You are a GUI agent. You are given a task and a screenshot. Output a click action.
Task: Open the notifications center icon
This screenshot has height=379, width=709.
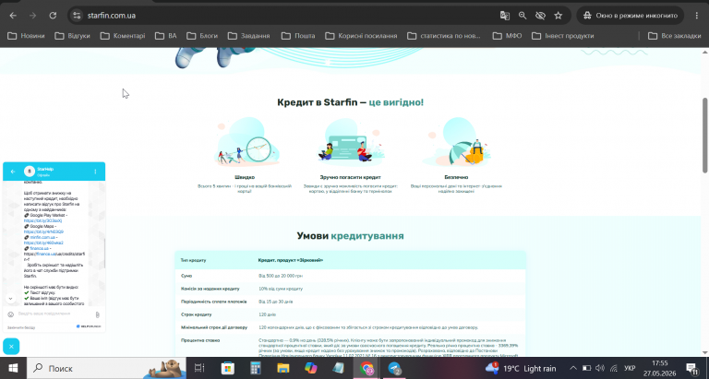[x=691, y=368]
